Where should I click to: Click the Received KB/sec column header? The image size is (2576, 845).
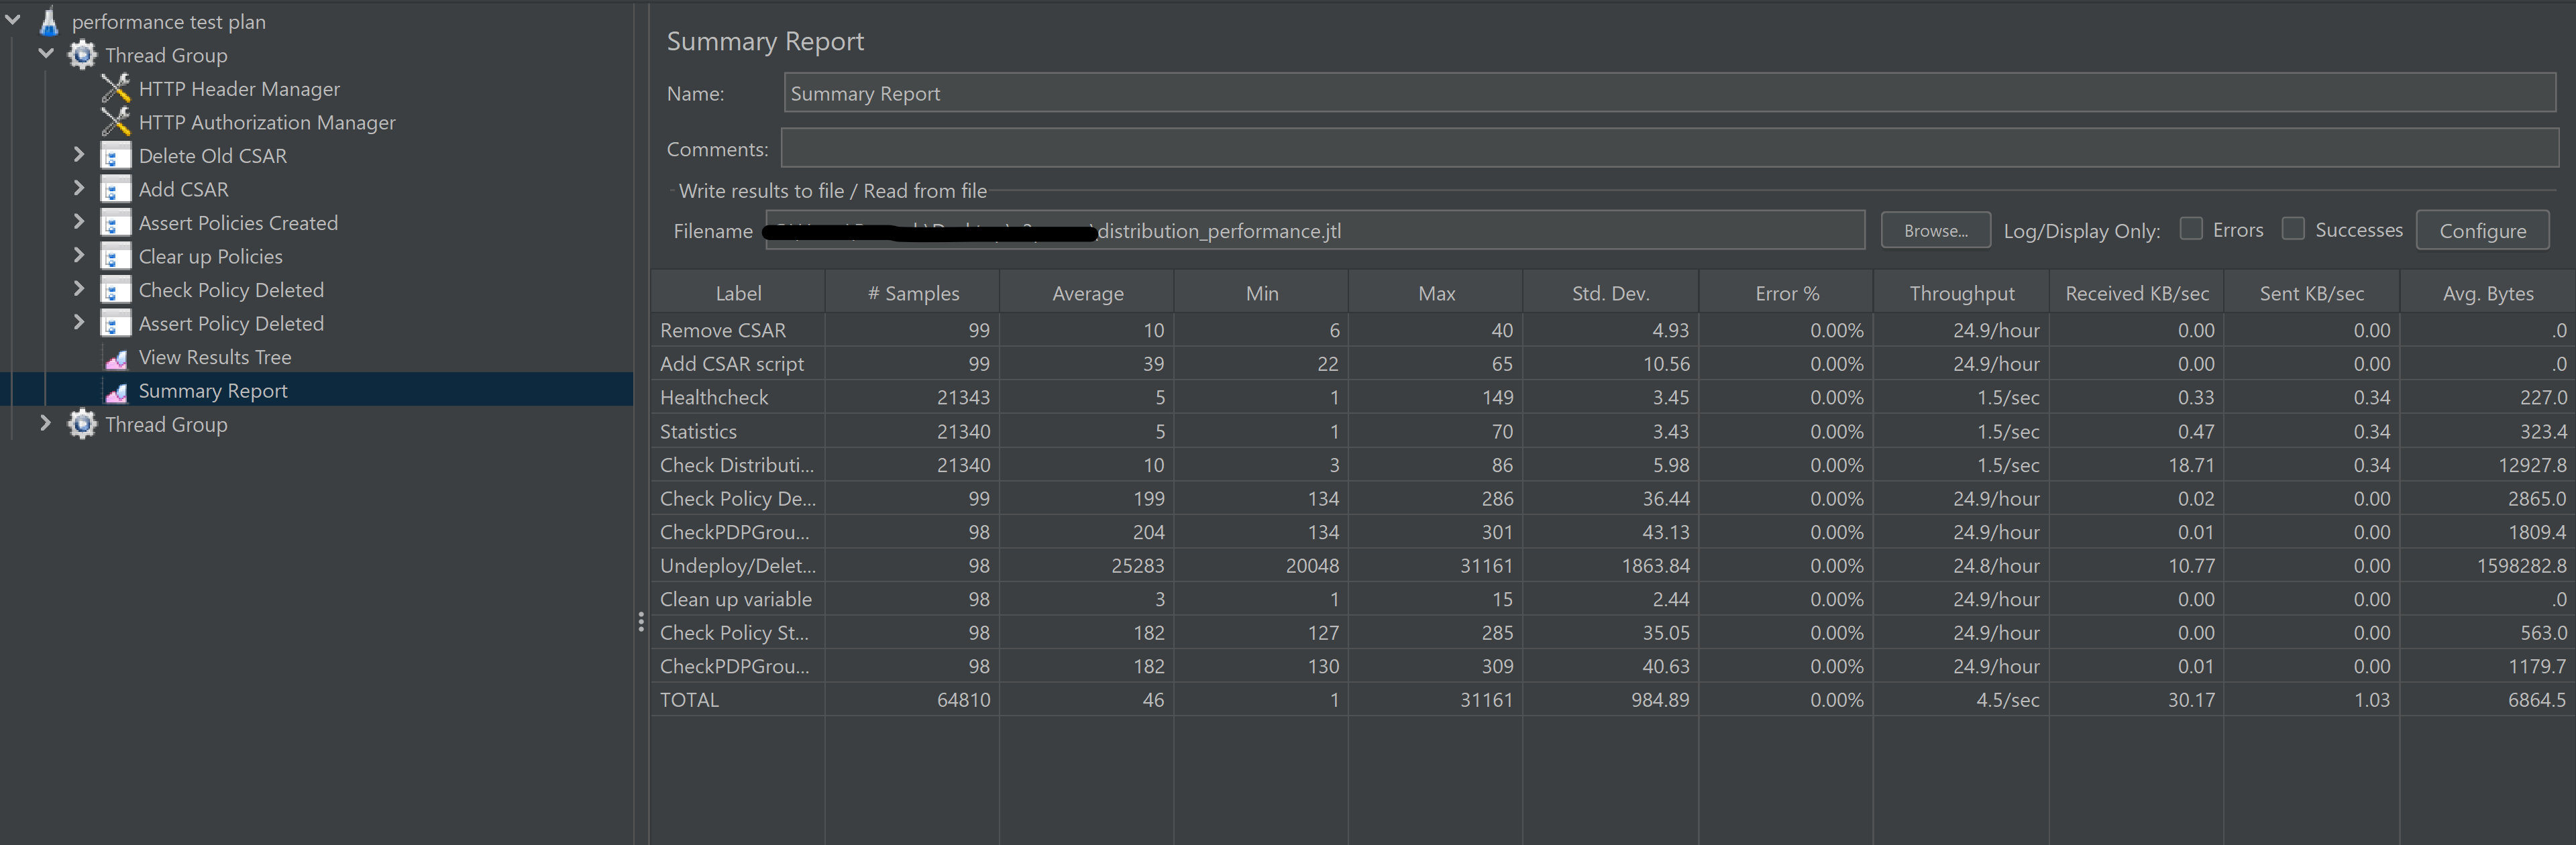2136,293
